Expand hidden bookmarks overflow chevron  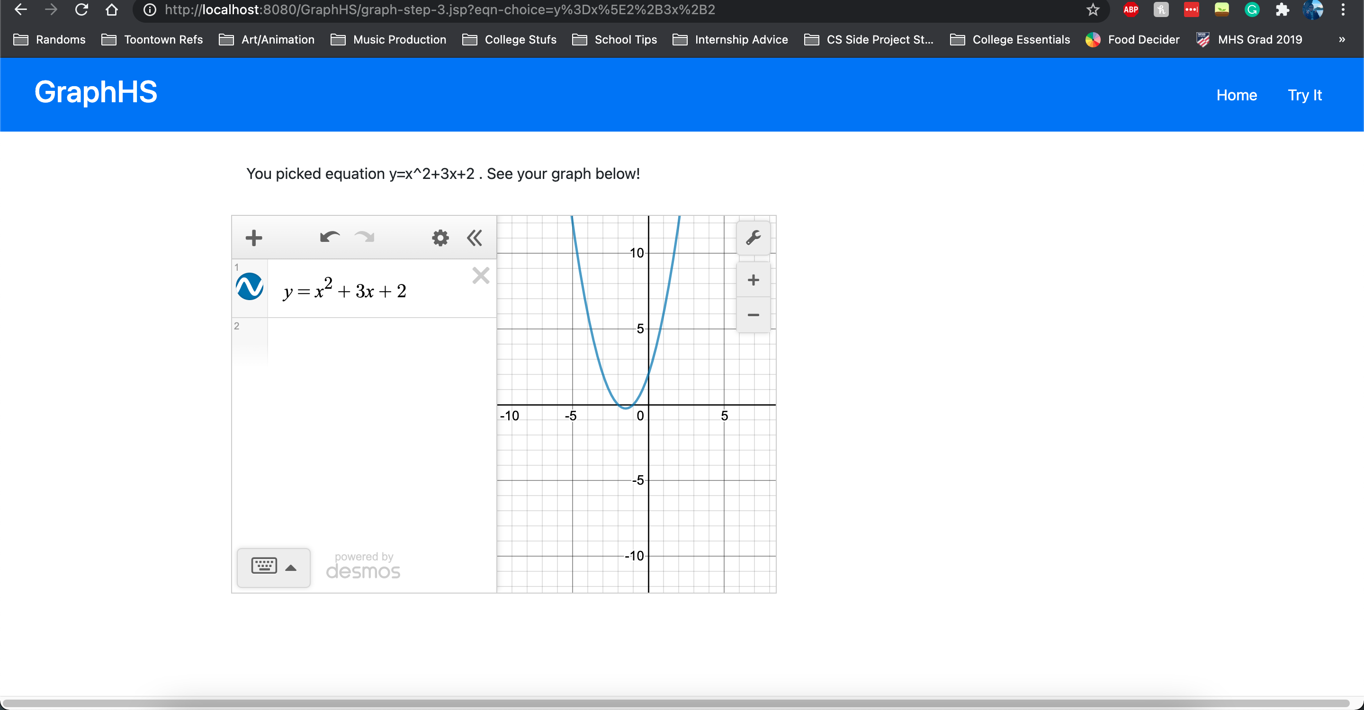point(1342,40)
